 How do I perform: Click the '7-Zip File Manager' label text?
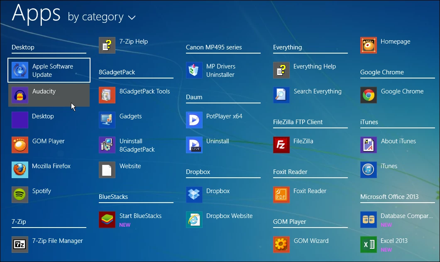pos(58,241)
